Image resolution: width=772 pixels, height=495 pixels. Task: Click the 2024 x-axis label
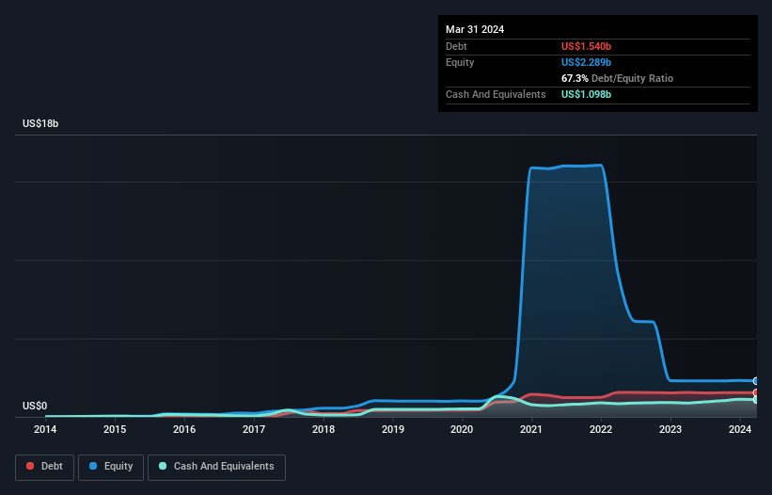point(739,429)
